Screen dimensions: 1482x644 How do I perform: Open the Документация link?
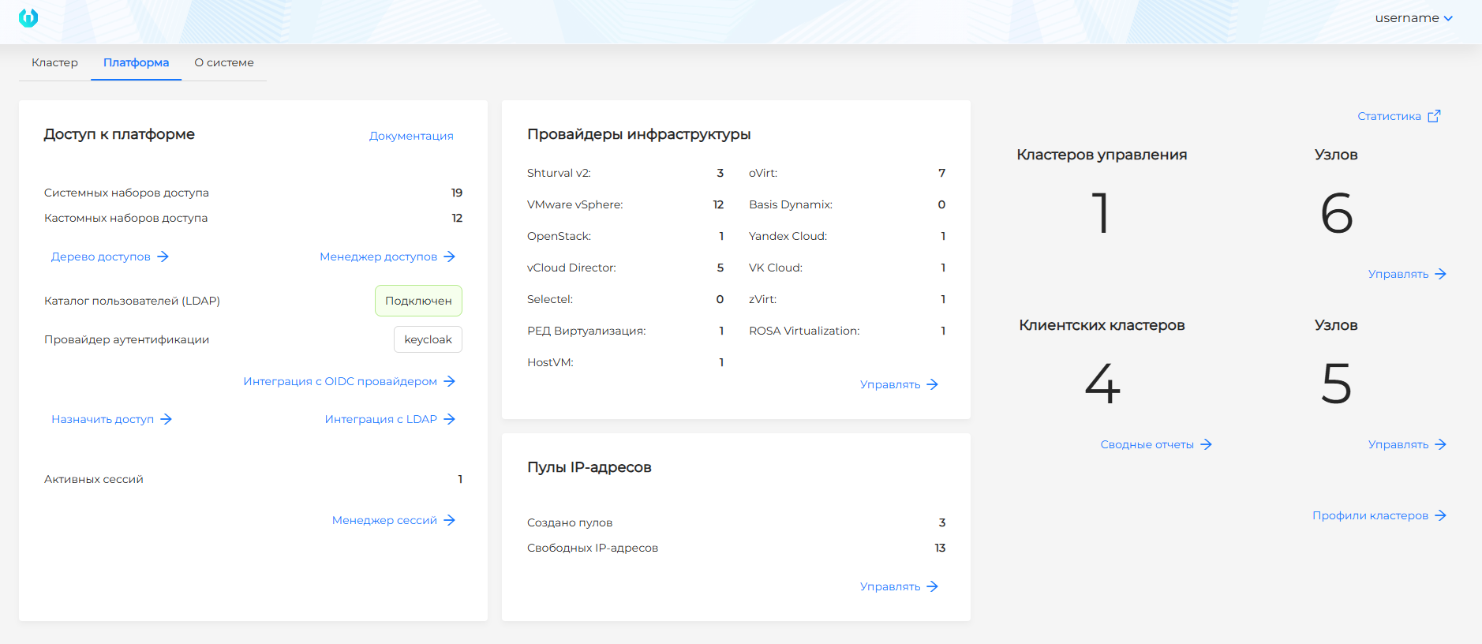[x=411, y=136]
